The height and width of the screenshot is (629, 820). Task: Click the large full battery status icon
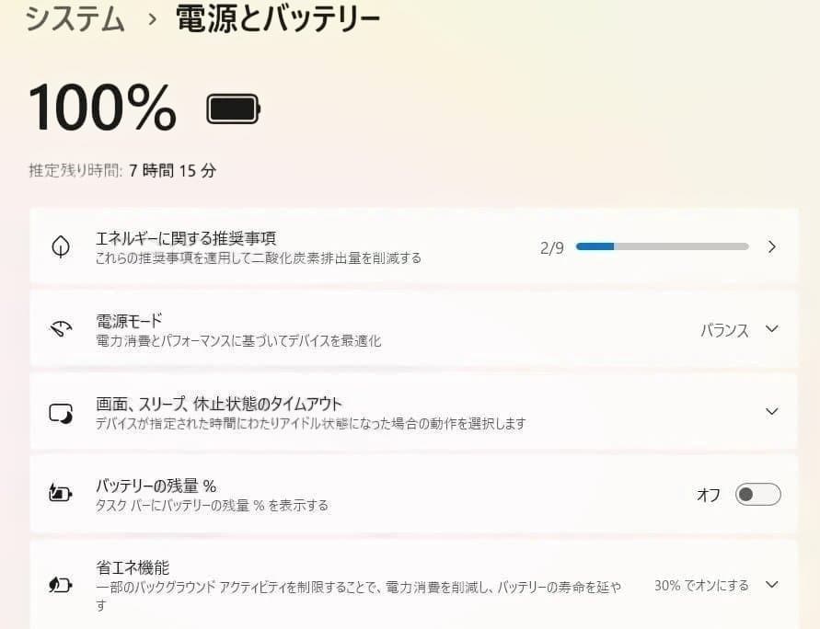pyautogui.click(x=231, y=106)
